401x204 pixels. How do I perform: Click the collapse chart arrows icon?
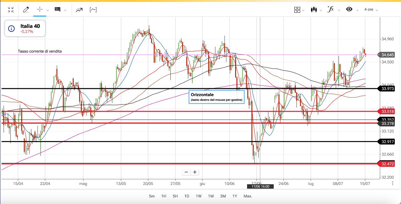pyautogui.click(x=11, y=10)
